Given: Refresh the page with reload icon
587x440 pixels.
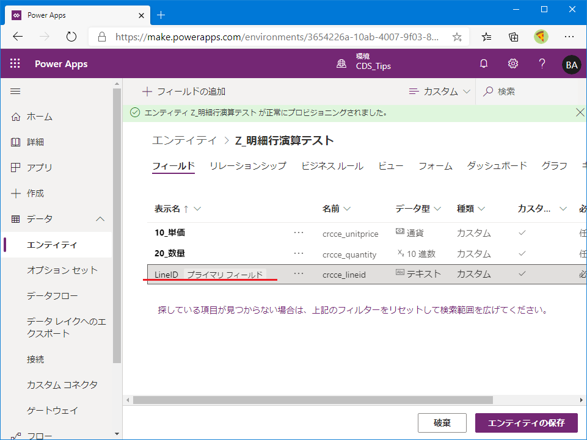Looking at the screenshot, I should [71, 36].
